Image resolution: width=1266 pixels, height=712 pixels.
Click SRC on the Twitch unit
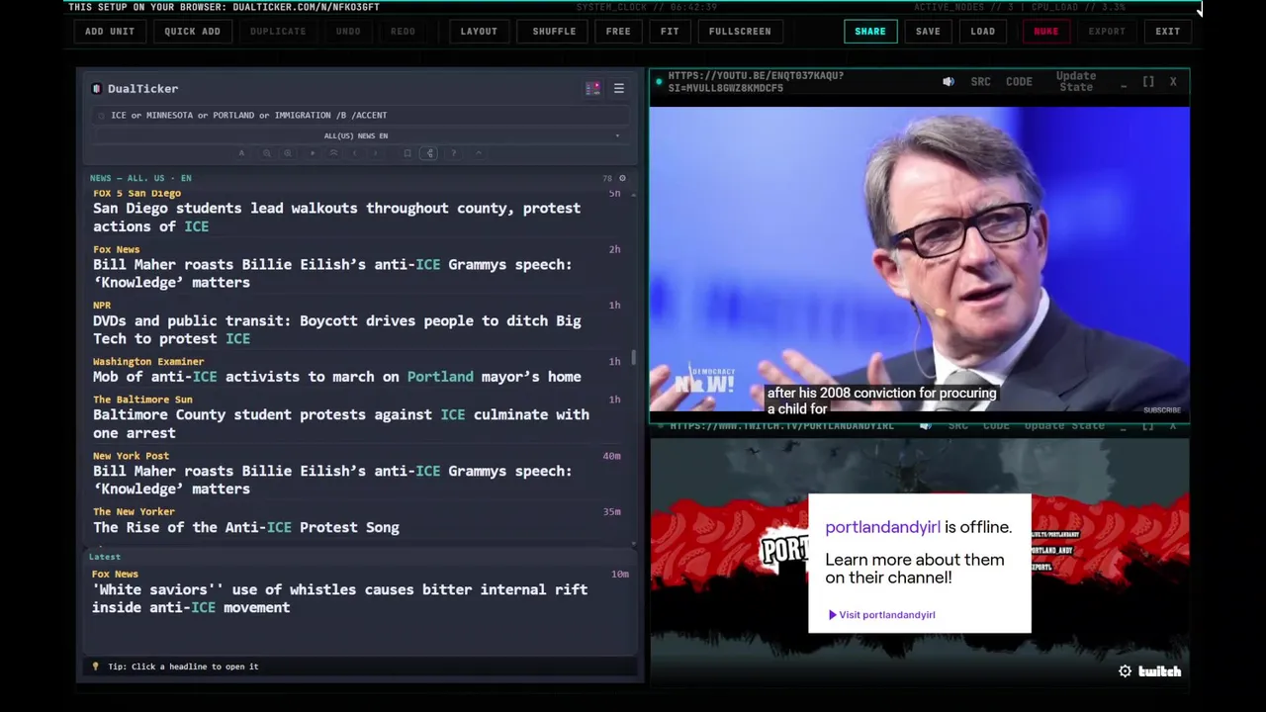[x=958, y=425]
